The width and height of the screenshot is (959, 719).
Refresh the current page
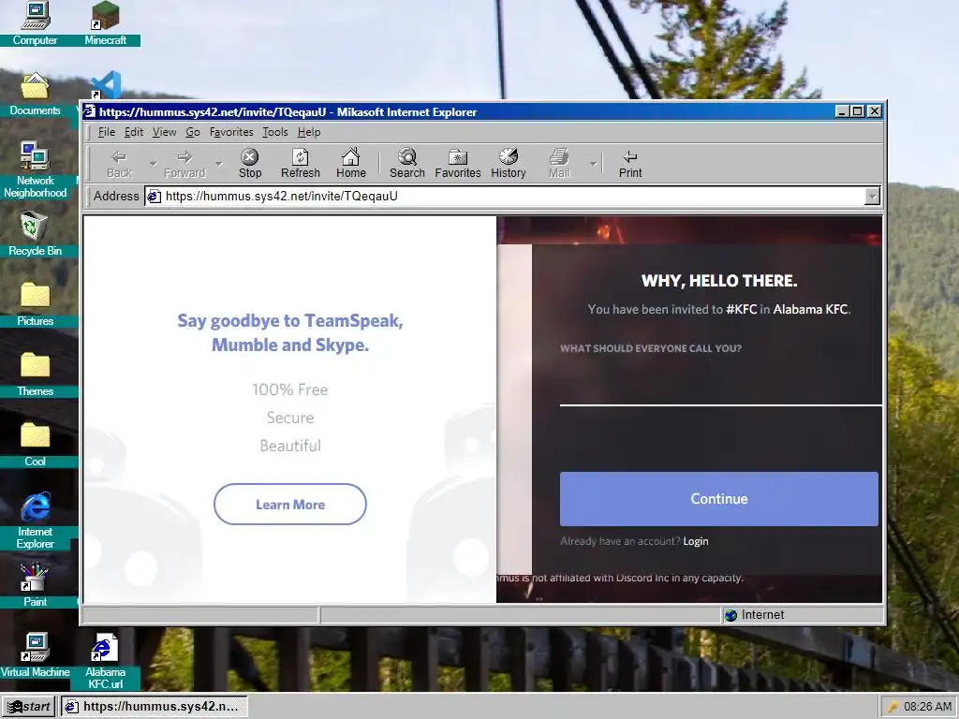(301, 164)
